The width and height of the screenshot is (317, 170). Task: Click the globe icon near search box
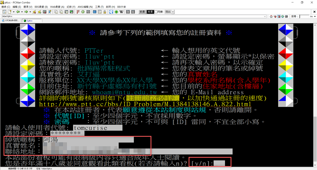click(x=283, y=16)
